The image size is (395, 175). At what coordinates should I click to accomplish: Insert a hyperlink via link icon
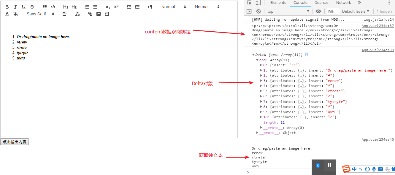coord(90,14)
